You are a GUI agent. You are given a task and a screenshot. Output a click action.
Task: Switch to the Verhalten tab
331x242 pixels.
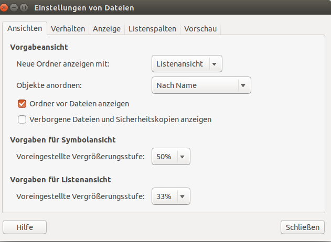point(68,29)
